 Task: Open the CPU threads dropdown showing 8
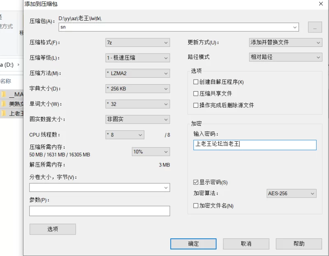(x=125, y=135)
